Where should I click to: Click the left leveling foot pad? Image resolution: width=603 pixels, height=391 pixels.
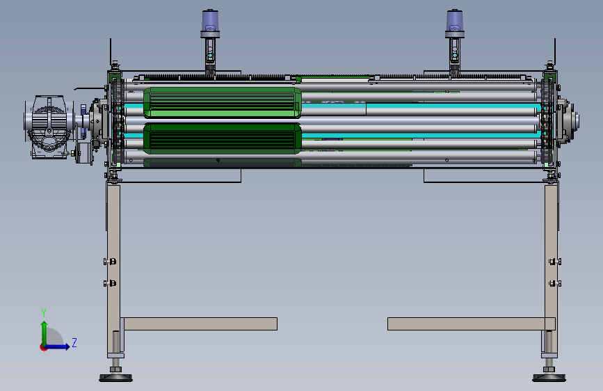pos(115,378)
